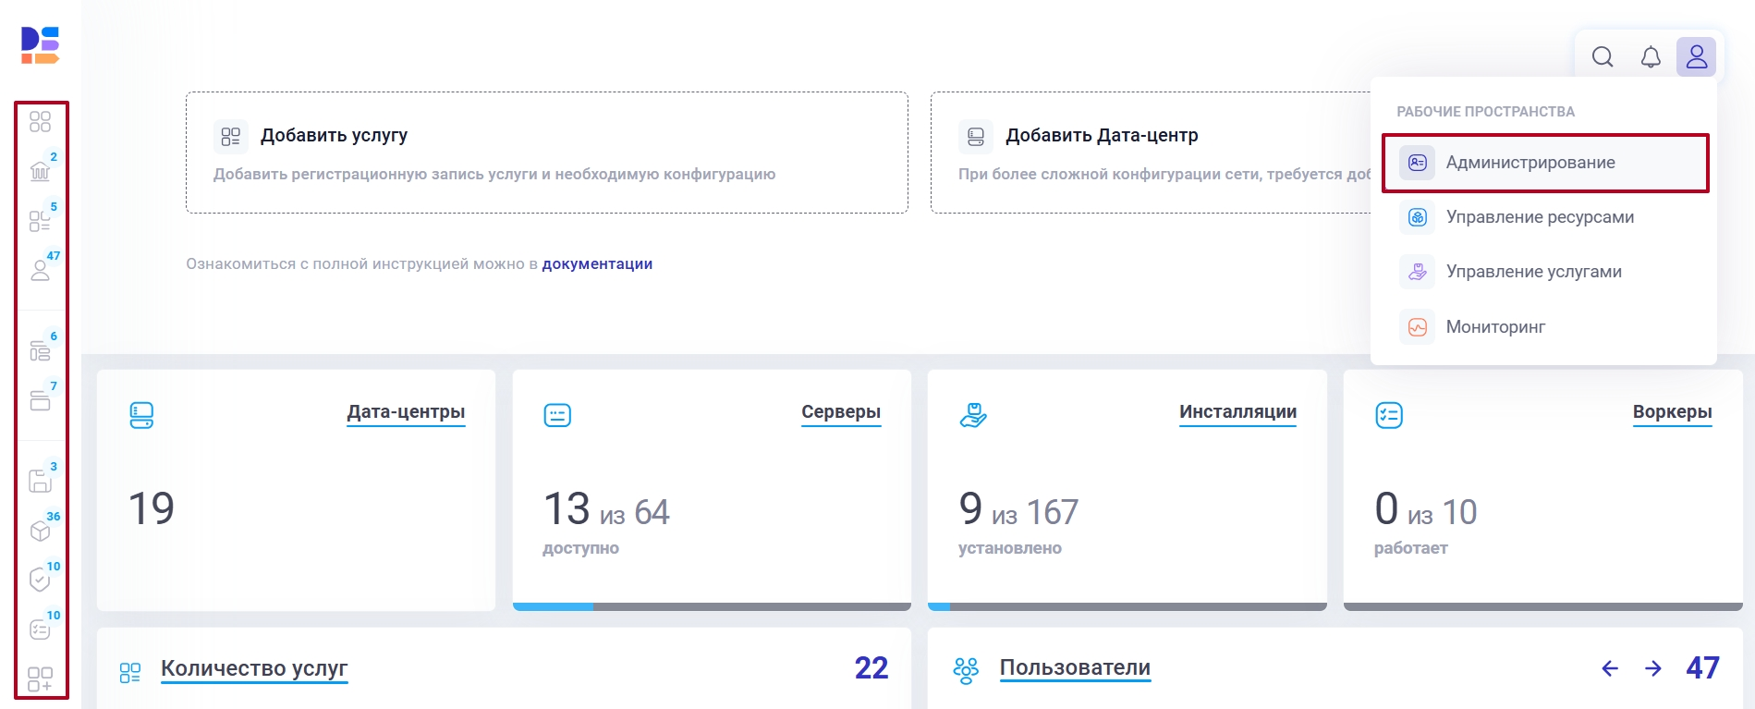
Task: Click the Добавить услугу card
Action: coord(547,153)
